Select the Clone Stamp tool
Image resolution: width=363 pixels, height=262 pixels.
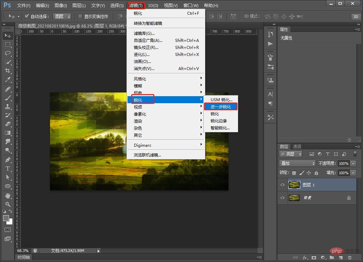[8, 106]
